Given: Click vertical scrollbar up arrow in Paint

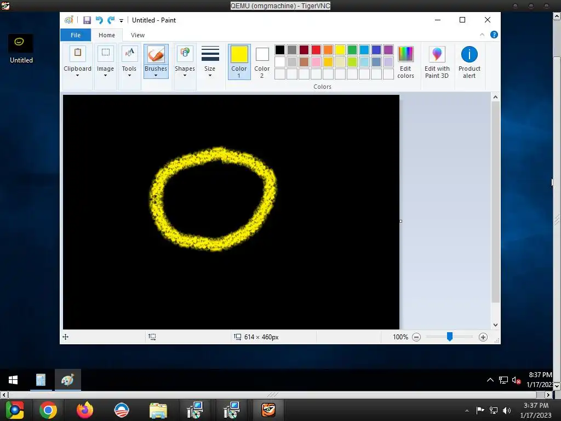Looking at the screenshot, I should click(x=495, y=97).
